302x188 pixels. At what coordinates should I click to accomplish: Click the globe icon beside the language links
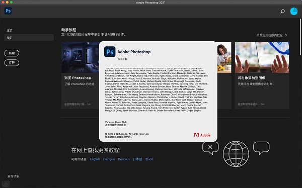coord(236,154)
